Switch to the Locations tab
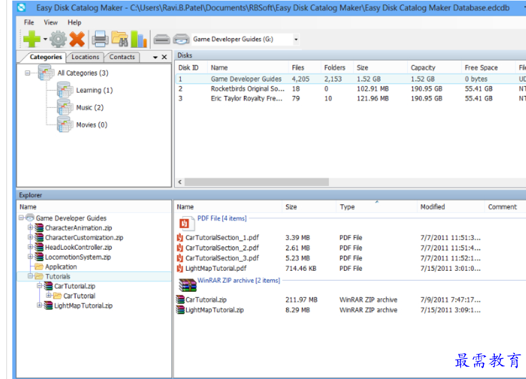Image resolution: width=526 pixels, height=379 pixels. coord(85,57)
